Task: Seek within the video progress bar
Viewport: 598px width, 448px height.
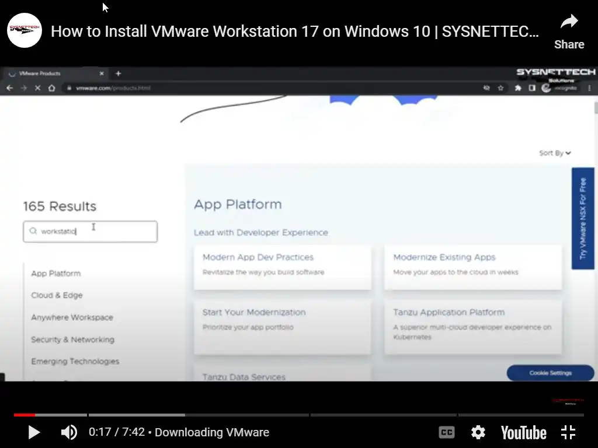Action: (298, 415)
